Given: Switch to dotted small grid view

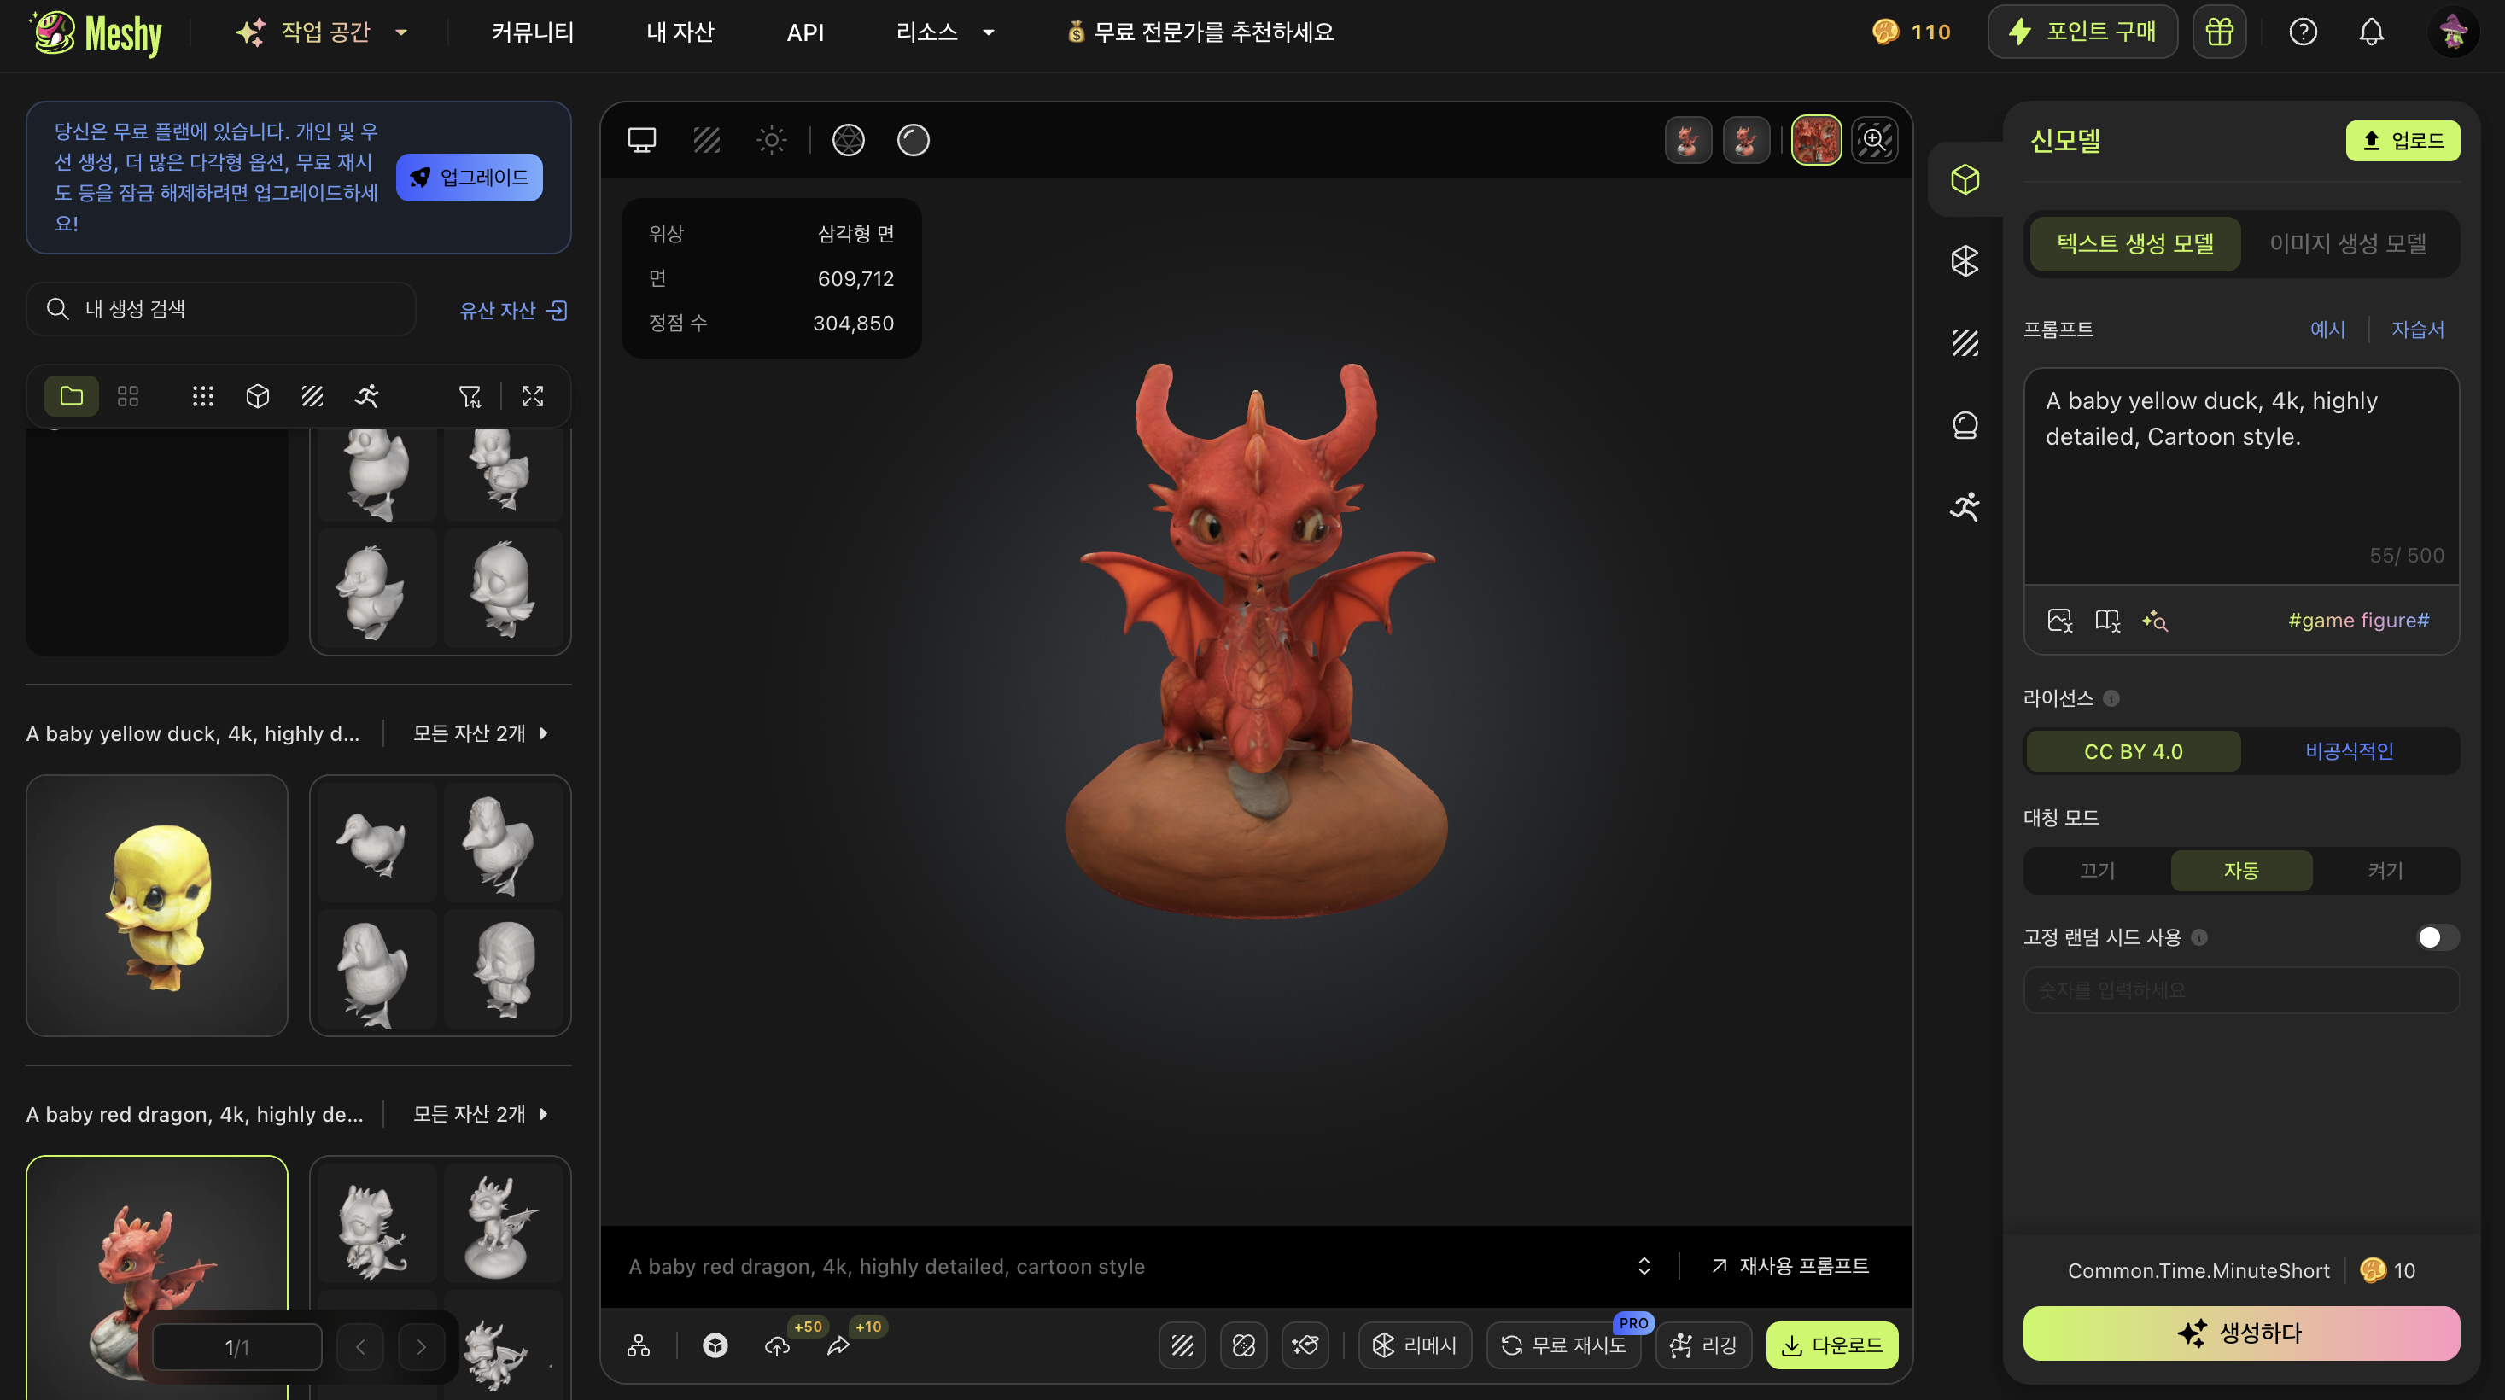Looking at the screenshot, I should (202, 396).
